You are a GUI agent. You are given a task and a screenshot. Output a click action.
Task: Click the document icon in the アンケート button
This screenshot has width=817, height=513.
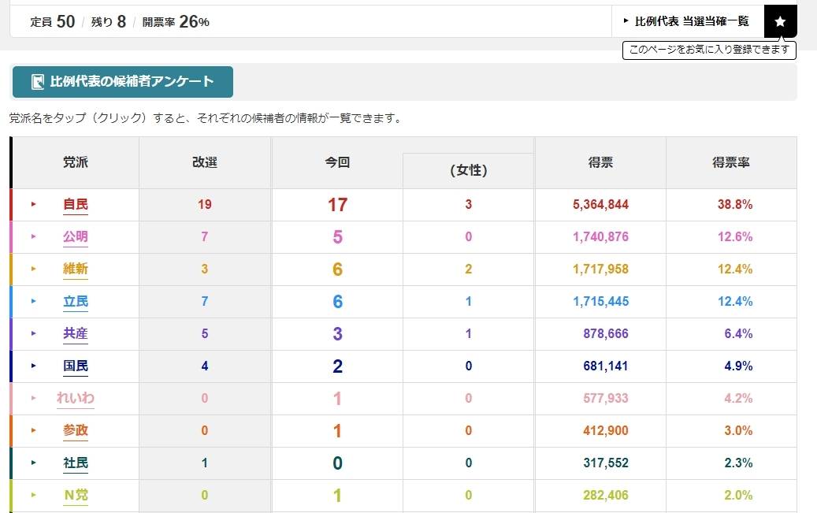pyautogui.click(x=37, y=82)
